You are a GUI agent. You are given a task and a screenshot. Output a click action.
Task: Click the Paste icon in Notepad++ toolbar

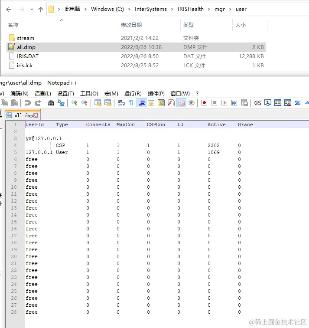tap(14, 103)
